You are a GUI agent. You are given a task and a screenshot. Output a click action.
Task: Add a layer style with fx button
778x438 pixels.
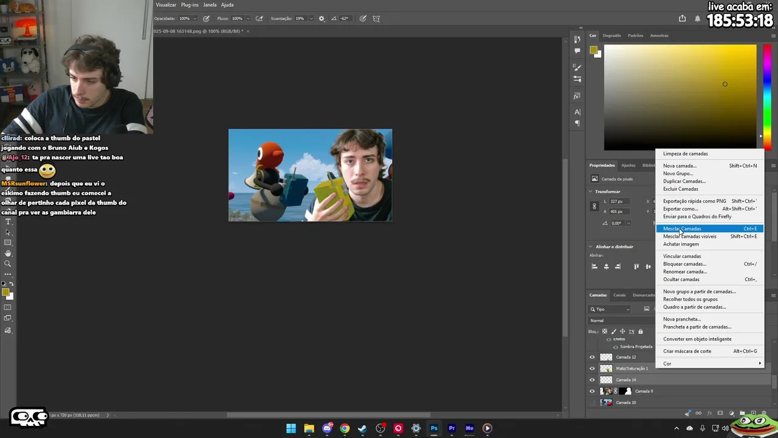pyautogui.click(x=709, y=413)
